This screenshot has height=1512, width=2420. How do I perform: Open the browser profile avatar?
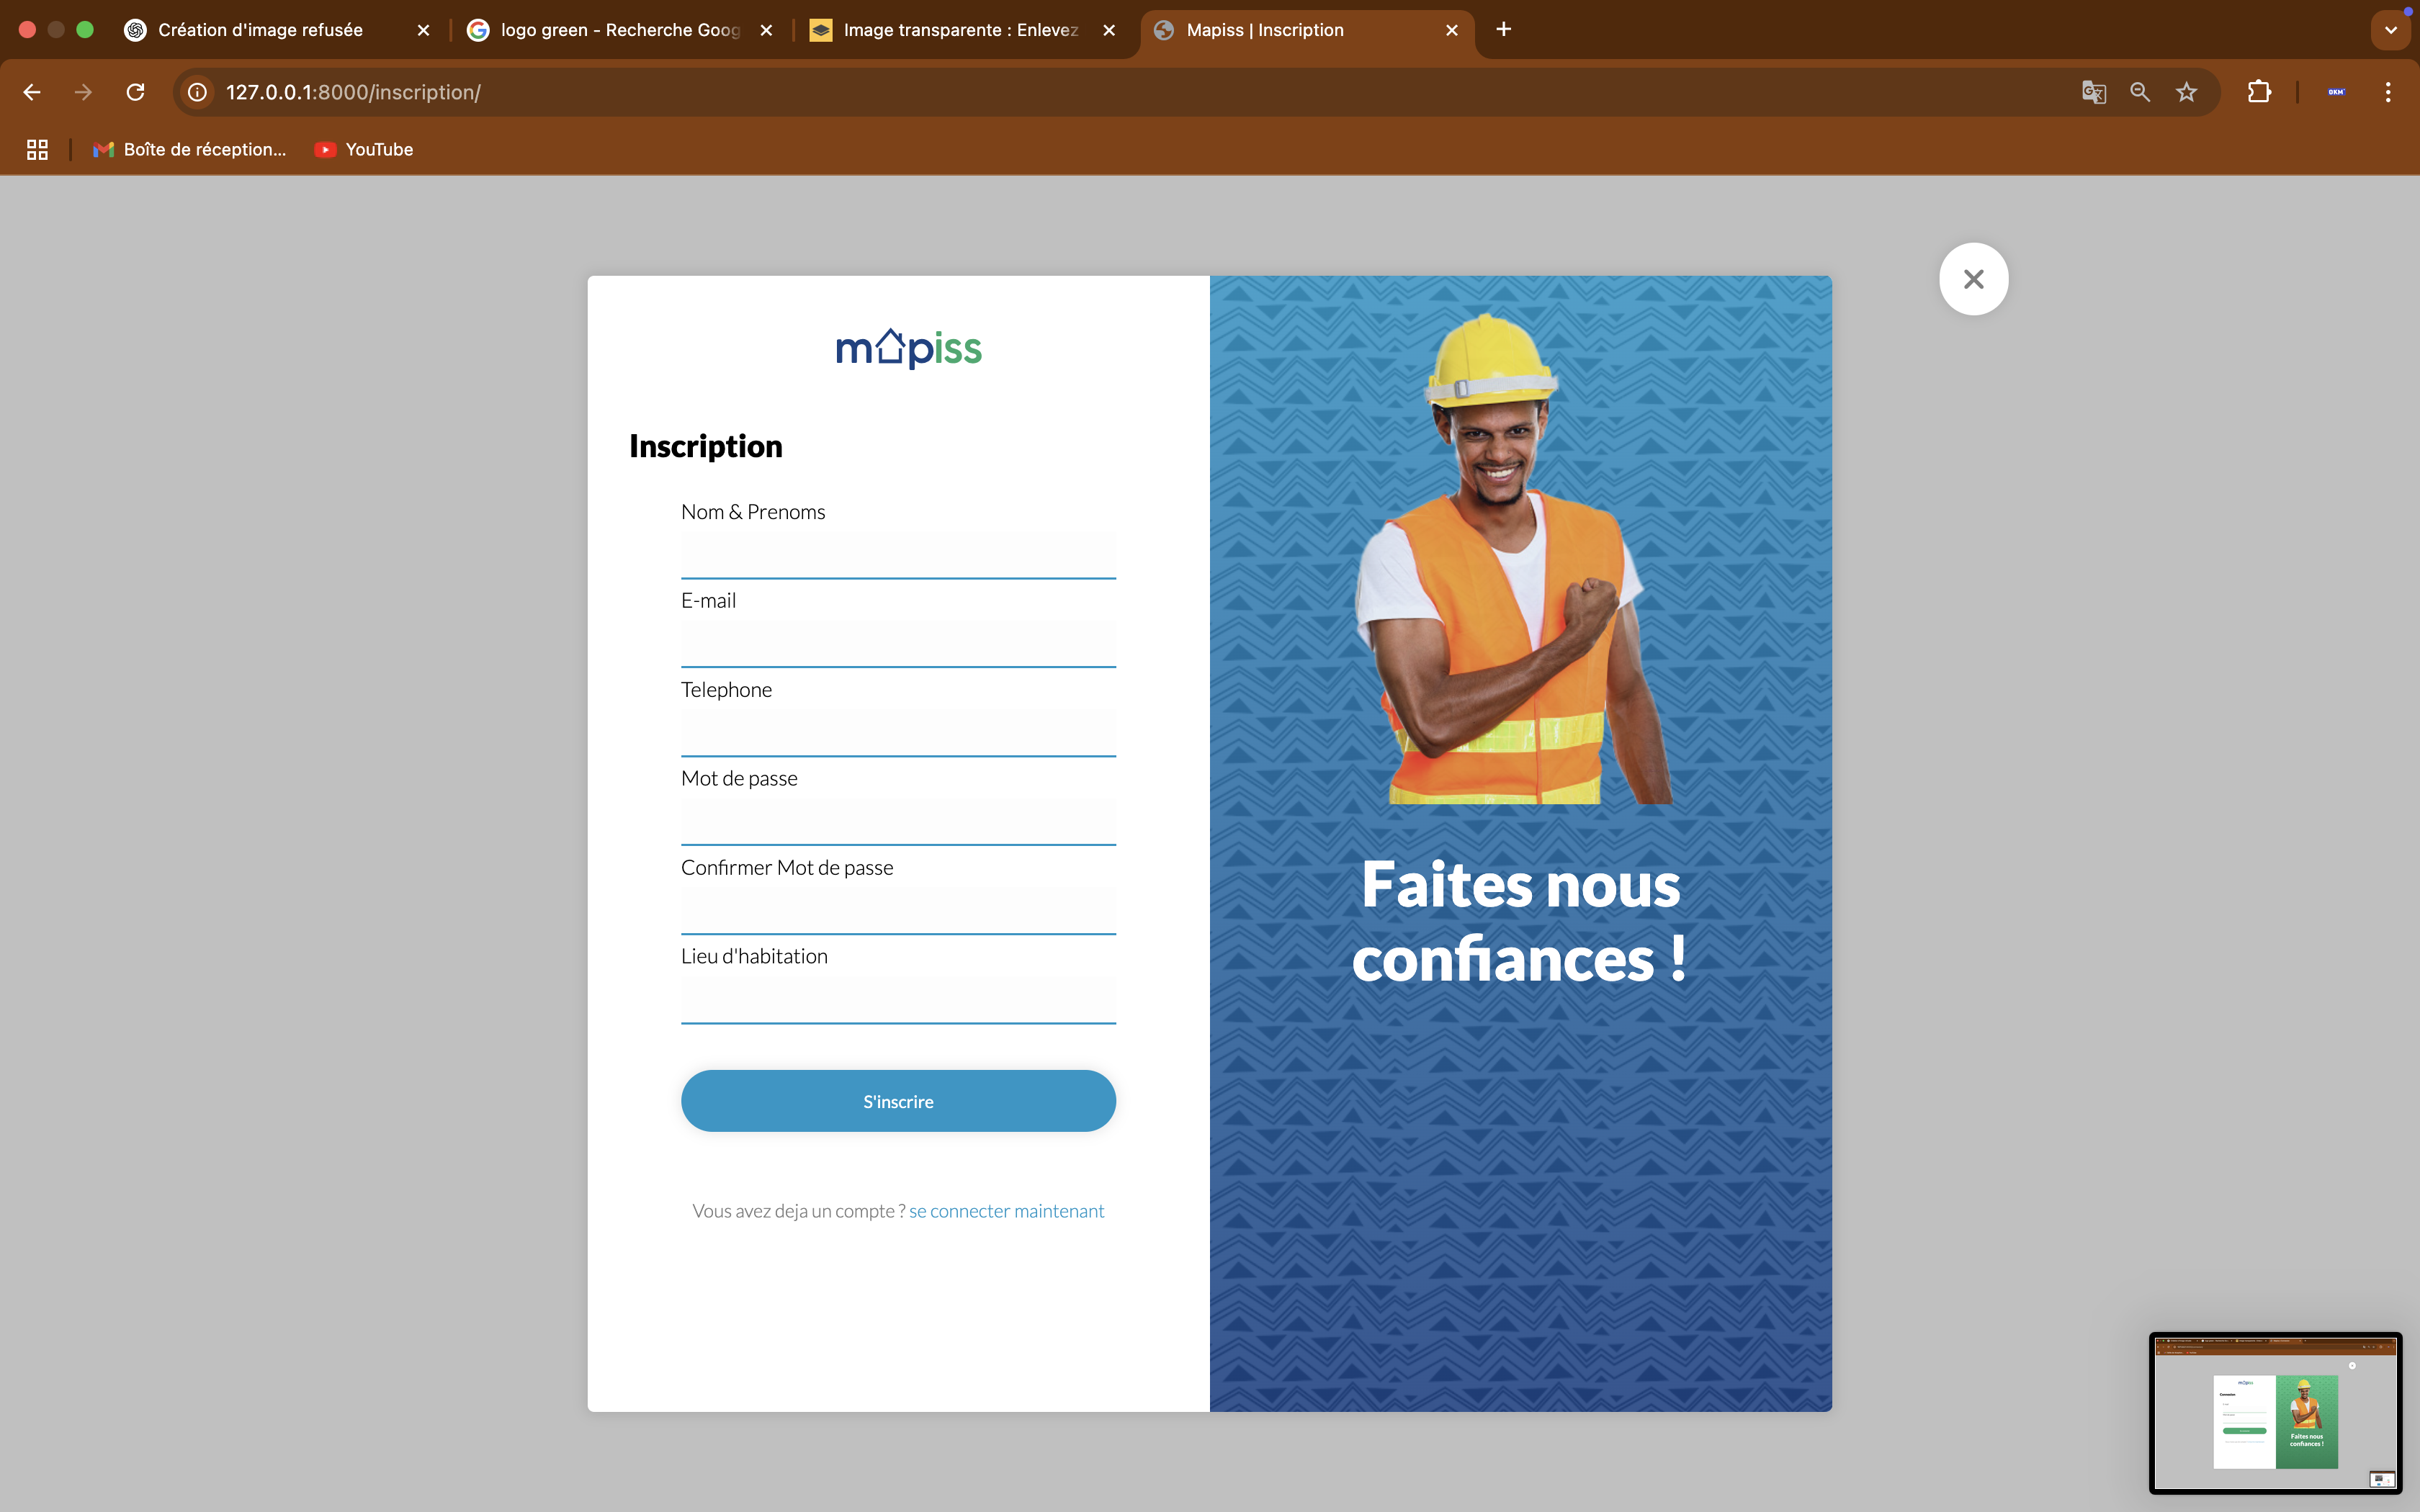point(2336,92)
